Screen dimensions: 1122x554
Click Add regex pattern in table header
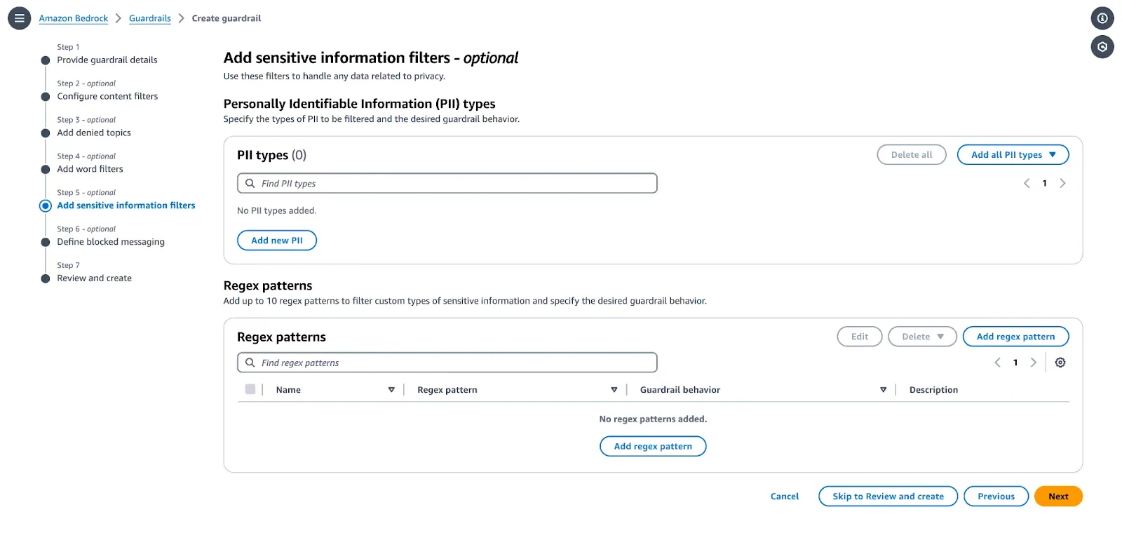(1015, 337)
